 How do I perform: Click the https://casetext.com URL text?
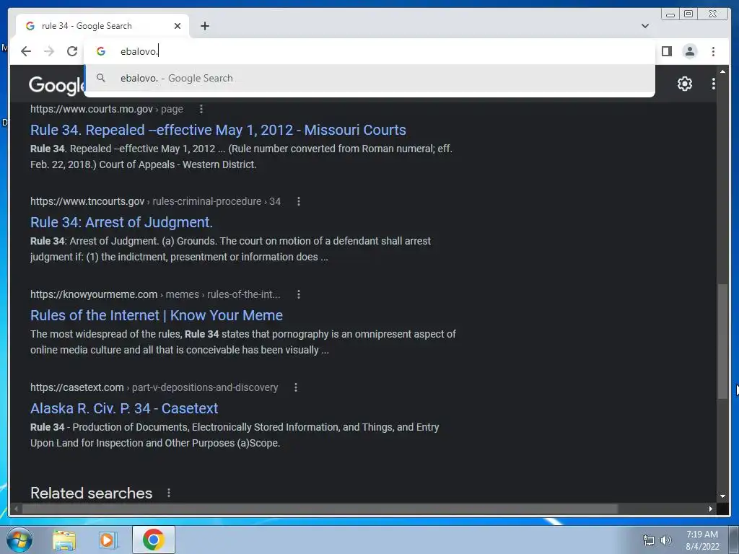coord(76,387)
